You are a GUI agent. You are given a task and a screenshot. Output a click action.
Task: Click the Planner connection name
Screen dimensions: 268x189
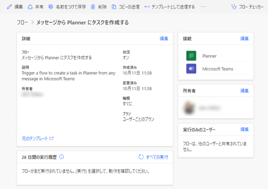coord(209,56)
